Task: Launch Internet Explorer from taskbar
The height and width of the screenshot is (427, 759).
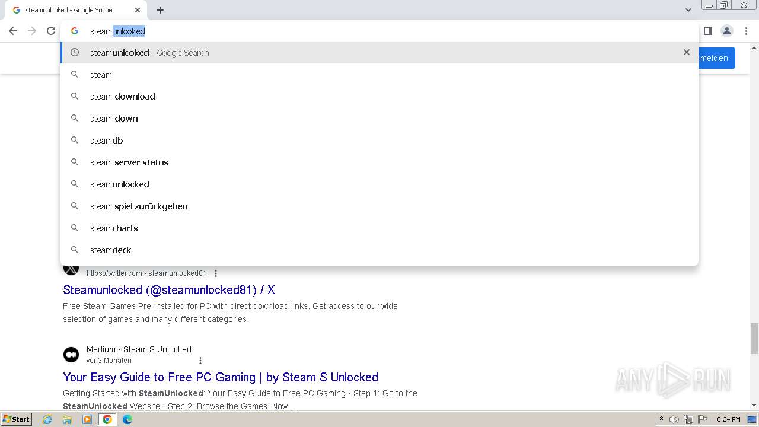Action: click(47, 419)
